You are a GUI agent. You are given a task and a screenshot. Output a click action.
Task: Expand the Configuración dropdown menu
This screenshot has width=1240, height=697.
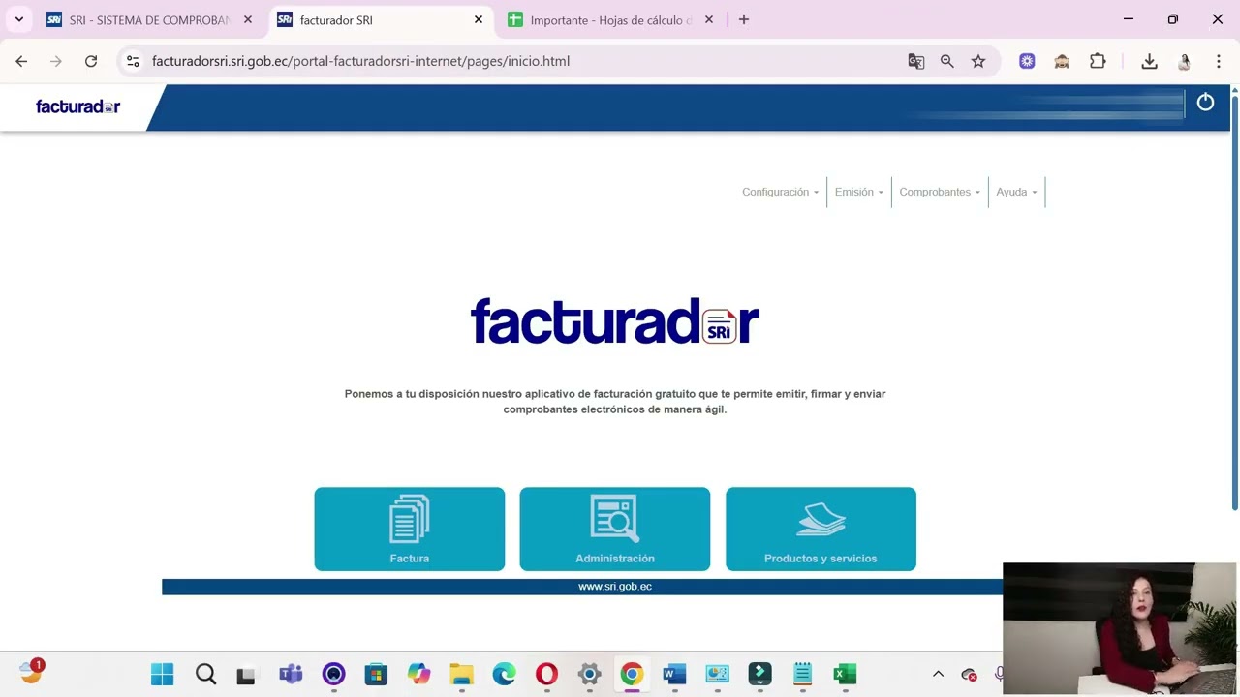pyautogui.click(x=780, y=192)
